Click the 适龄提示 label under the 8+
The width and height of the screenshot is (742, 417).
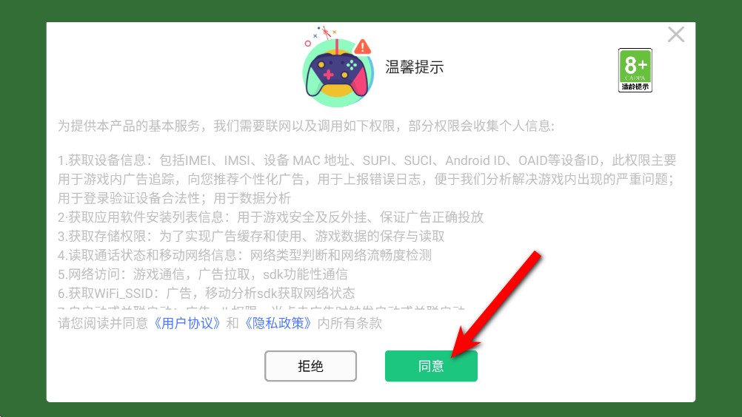pyautogui.click(x=635, y=87)
